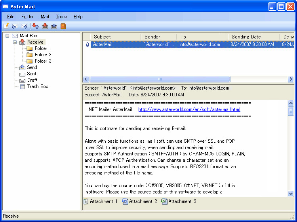Select the Sent folder label
Viewport: 297px width, 222px height.
[x=31, y=74]
